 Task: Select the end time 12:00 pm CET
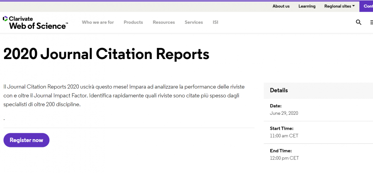(284, 158)
